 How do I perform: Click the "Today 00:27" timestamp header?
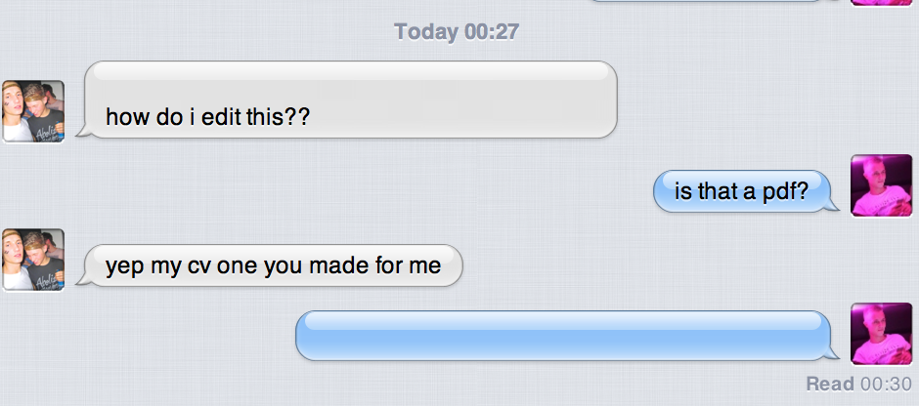tap(457, 31)
